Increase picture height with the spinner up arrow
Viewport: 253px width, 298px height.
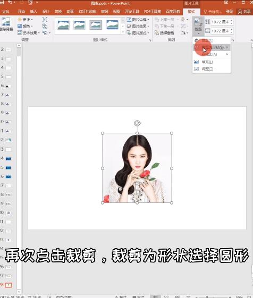(x=232, y=21)
